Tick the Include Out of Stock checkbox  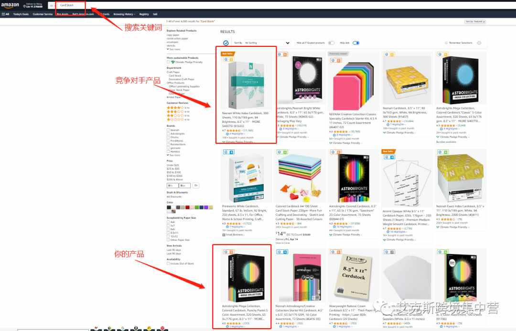coord(168,264)
